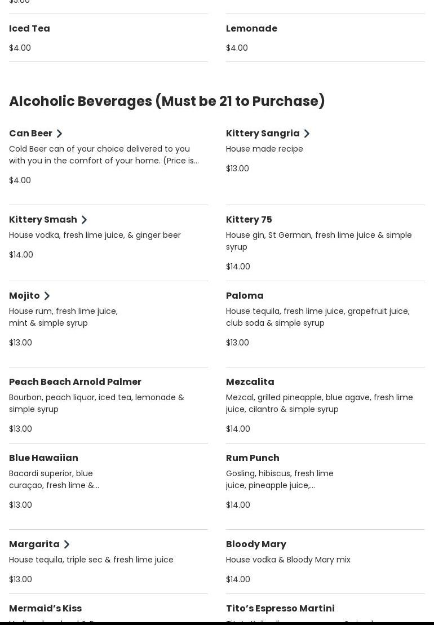Viewport: 434px width, 625px height.
Task: Expand the Mojito chevron arrow
Action: 47,296
